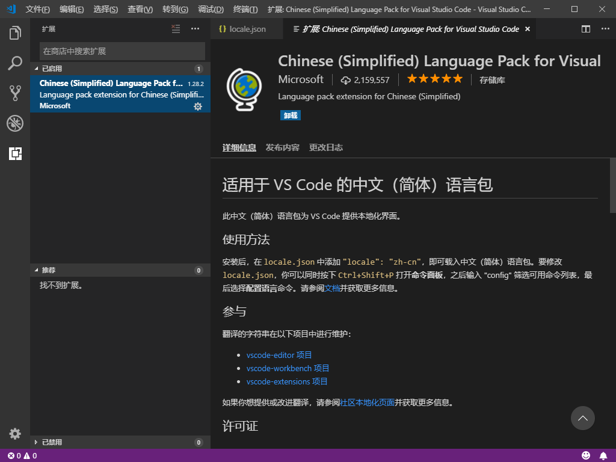Open the 选择(S) menu

click(106, 9)
